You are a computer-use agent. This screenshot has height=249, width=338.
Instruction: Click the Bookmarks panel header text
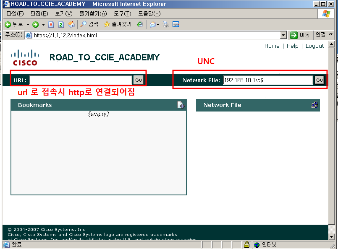35,105
